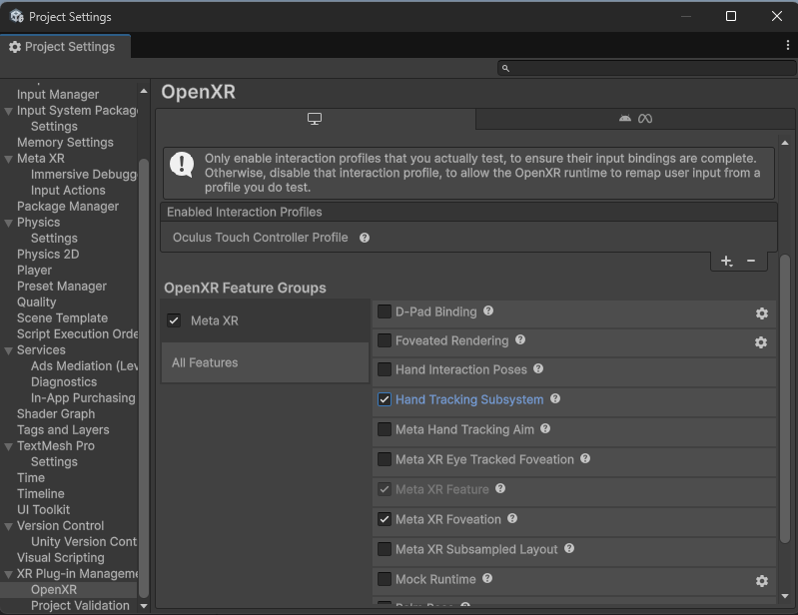Click main panel scroll down arrow
Viewport: 798px width, 615px height.
(x=785, y=596)
